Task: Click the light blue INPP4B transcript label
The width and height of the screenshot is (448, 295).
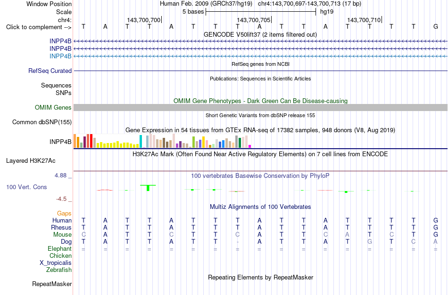Action: [x=60, y=56]
